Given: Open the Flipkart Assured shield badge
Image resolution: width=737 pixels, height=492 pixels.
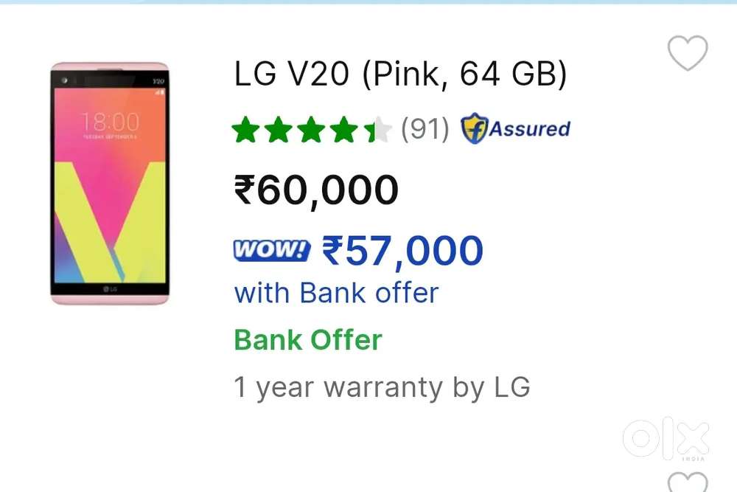Looking at the screenshot, I should pyautogui.click(x=474, y=128).
